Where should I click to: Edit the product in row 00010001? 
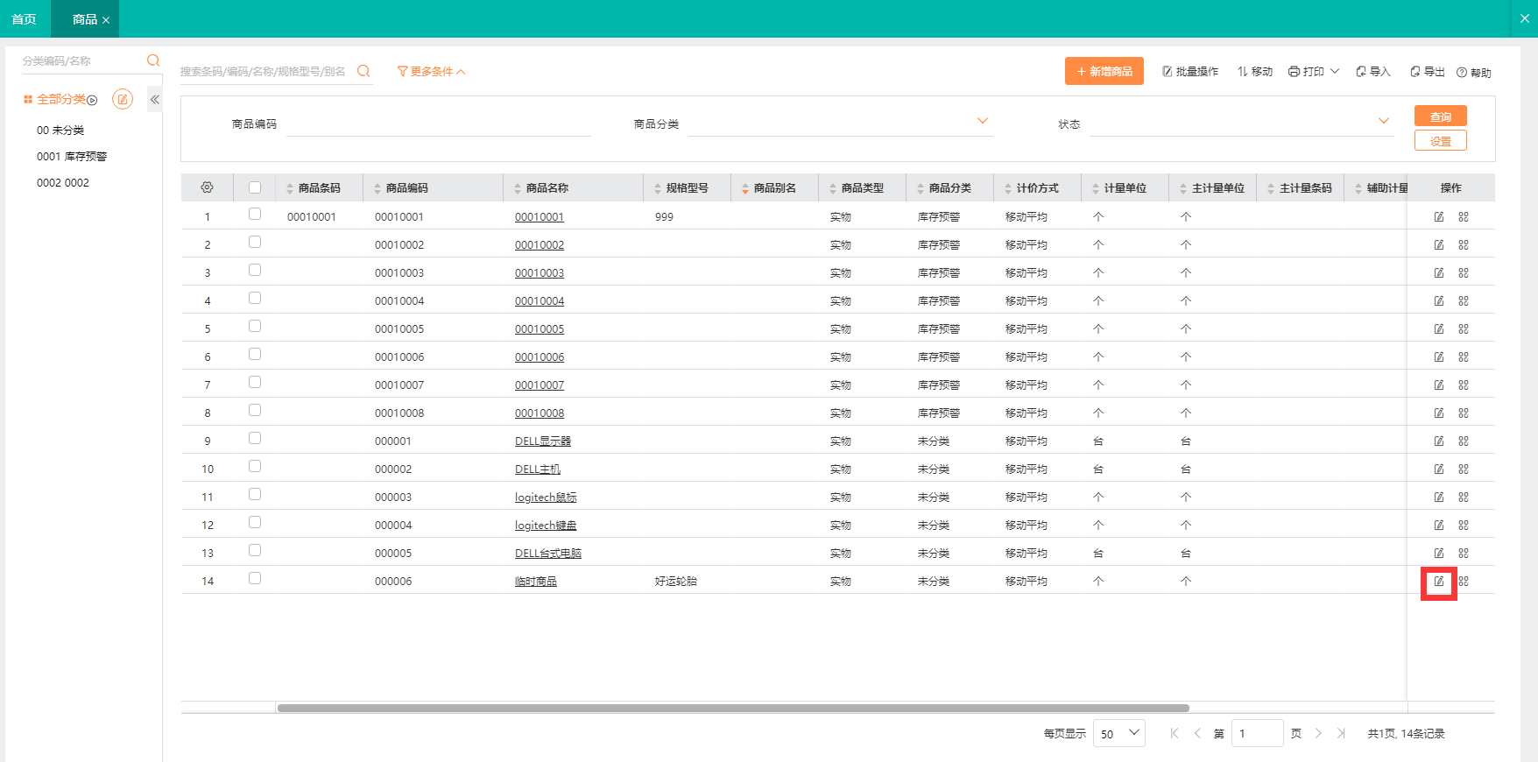pyautogui.click(x=1439, y=216)
